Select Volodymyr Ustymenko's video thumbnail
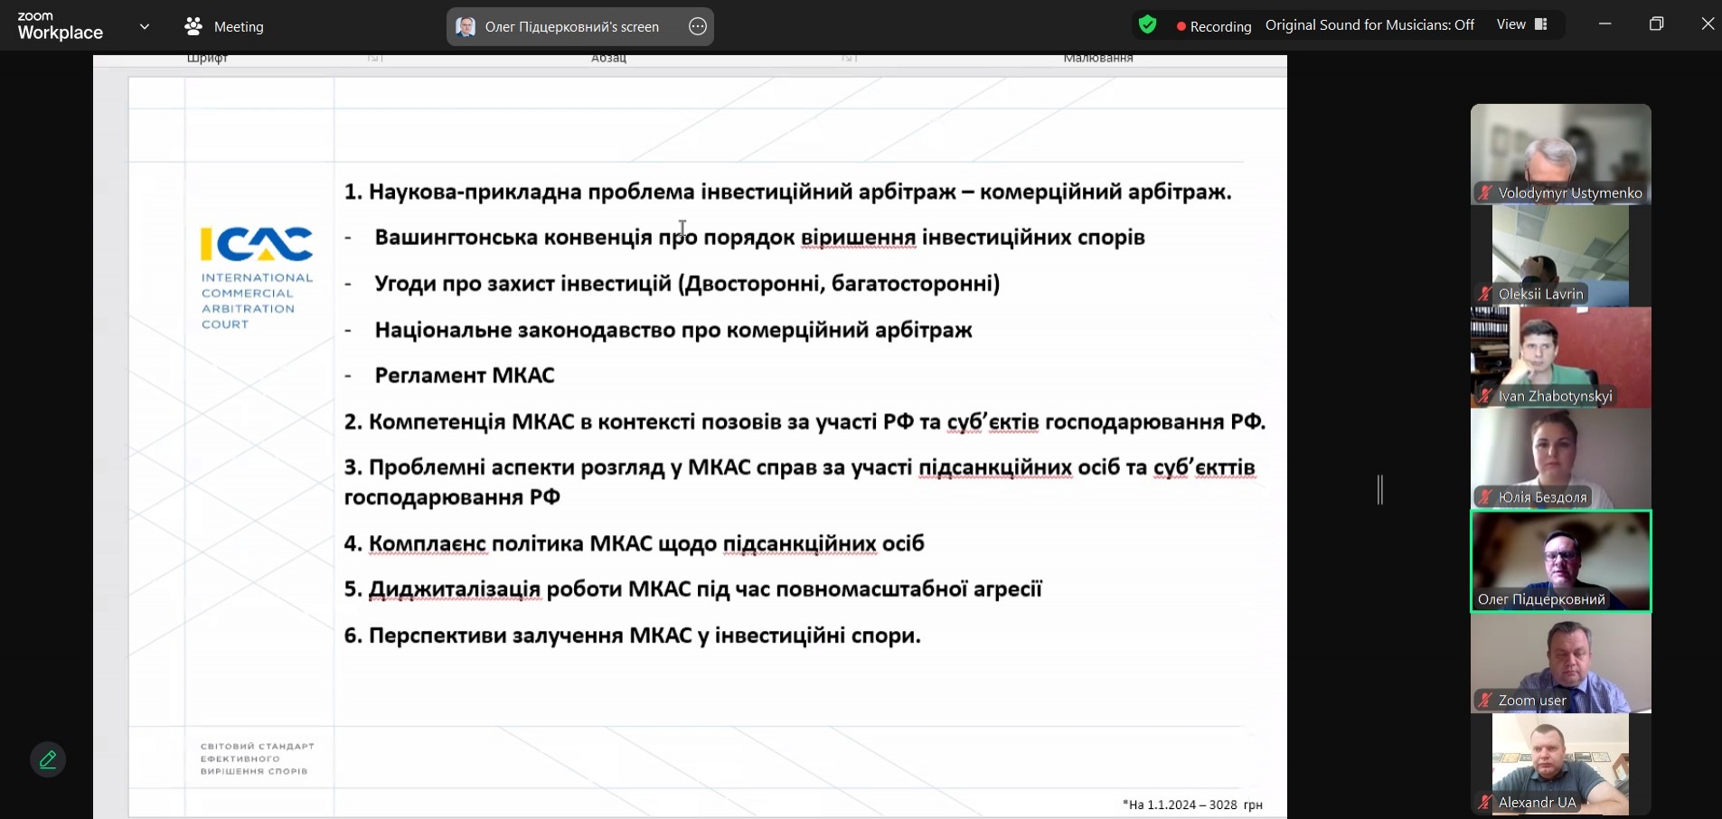1722x819 pixels. (x=1560, y=154)
